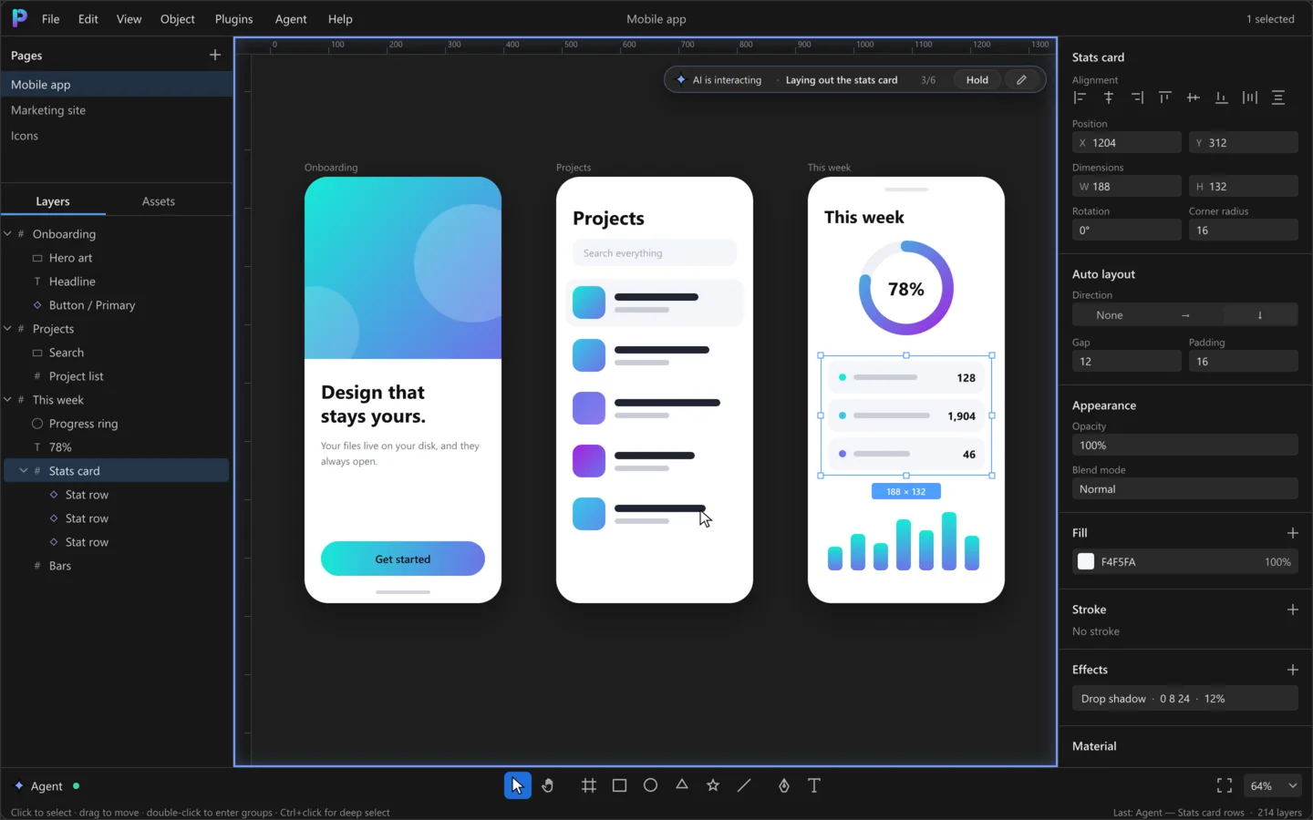This screenshot has width=1313, height=820.
Task: Select the Ellipse tool
Action: (x=651, y=785)
